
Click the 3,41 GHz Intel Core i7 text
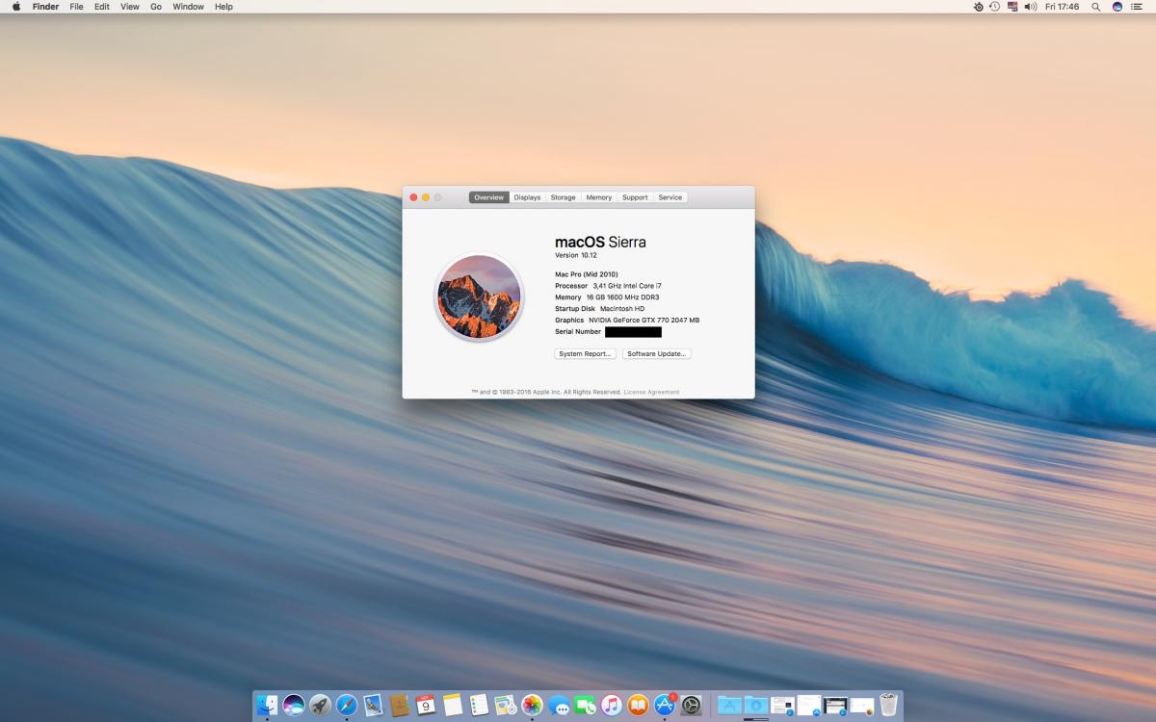click(x=627, y=286)
